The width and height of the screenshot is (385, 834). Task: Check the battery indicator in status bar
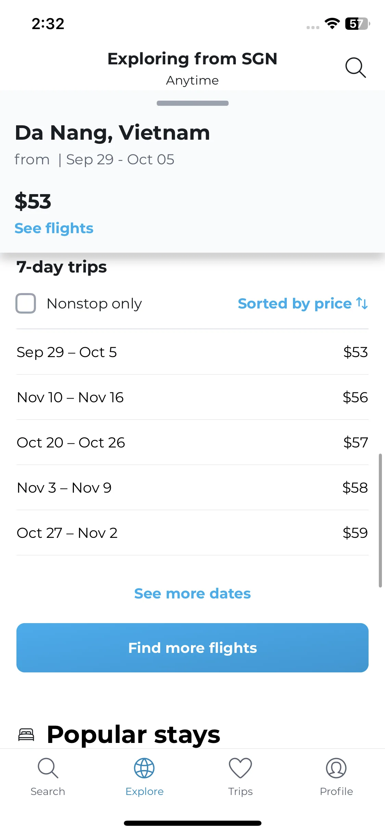[358, 24]
